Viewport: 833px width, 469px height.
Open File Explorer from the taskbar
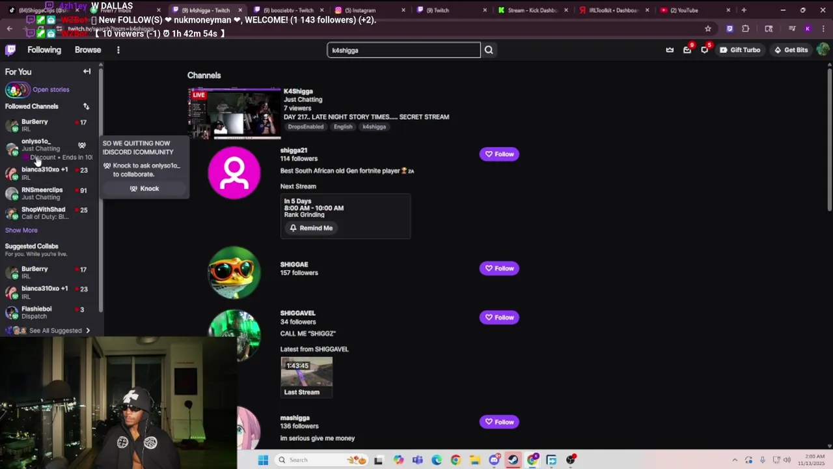pyautogui.click(x=474, y=460)
